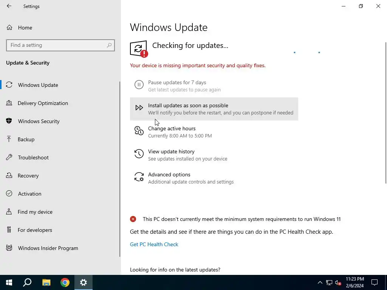This screenshot has height=290, width=387.
Task: Click the 'Your device is missing important security' text
Action: (x=198, y=66)
